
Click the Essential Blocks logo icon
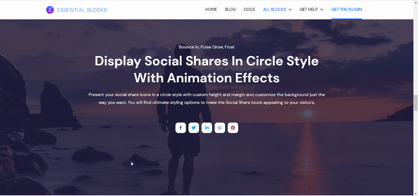coord(50,10)
